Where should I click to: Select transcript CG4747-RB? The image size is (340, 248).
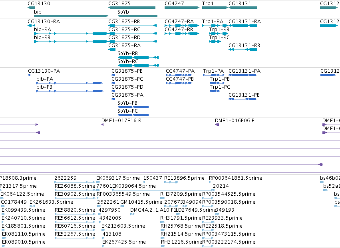point(179,30)
